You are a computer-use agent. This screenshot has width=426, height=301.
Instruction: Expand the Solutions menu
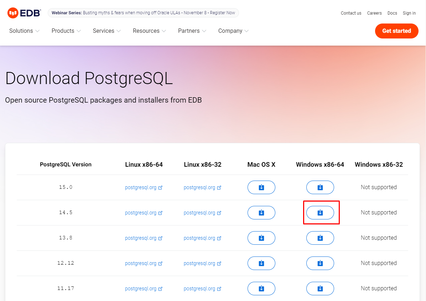[x=25, y=31]
